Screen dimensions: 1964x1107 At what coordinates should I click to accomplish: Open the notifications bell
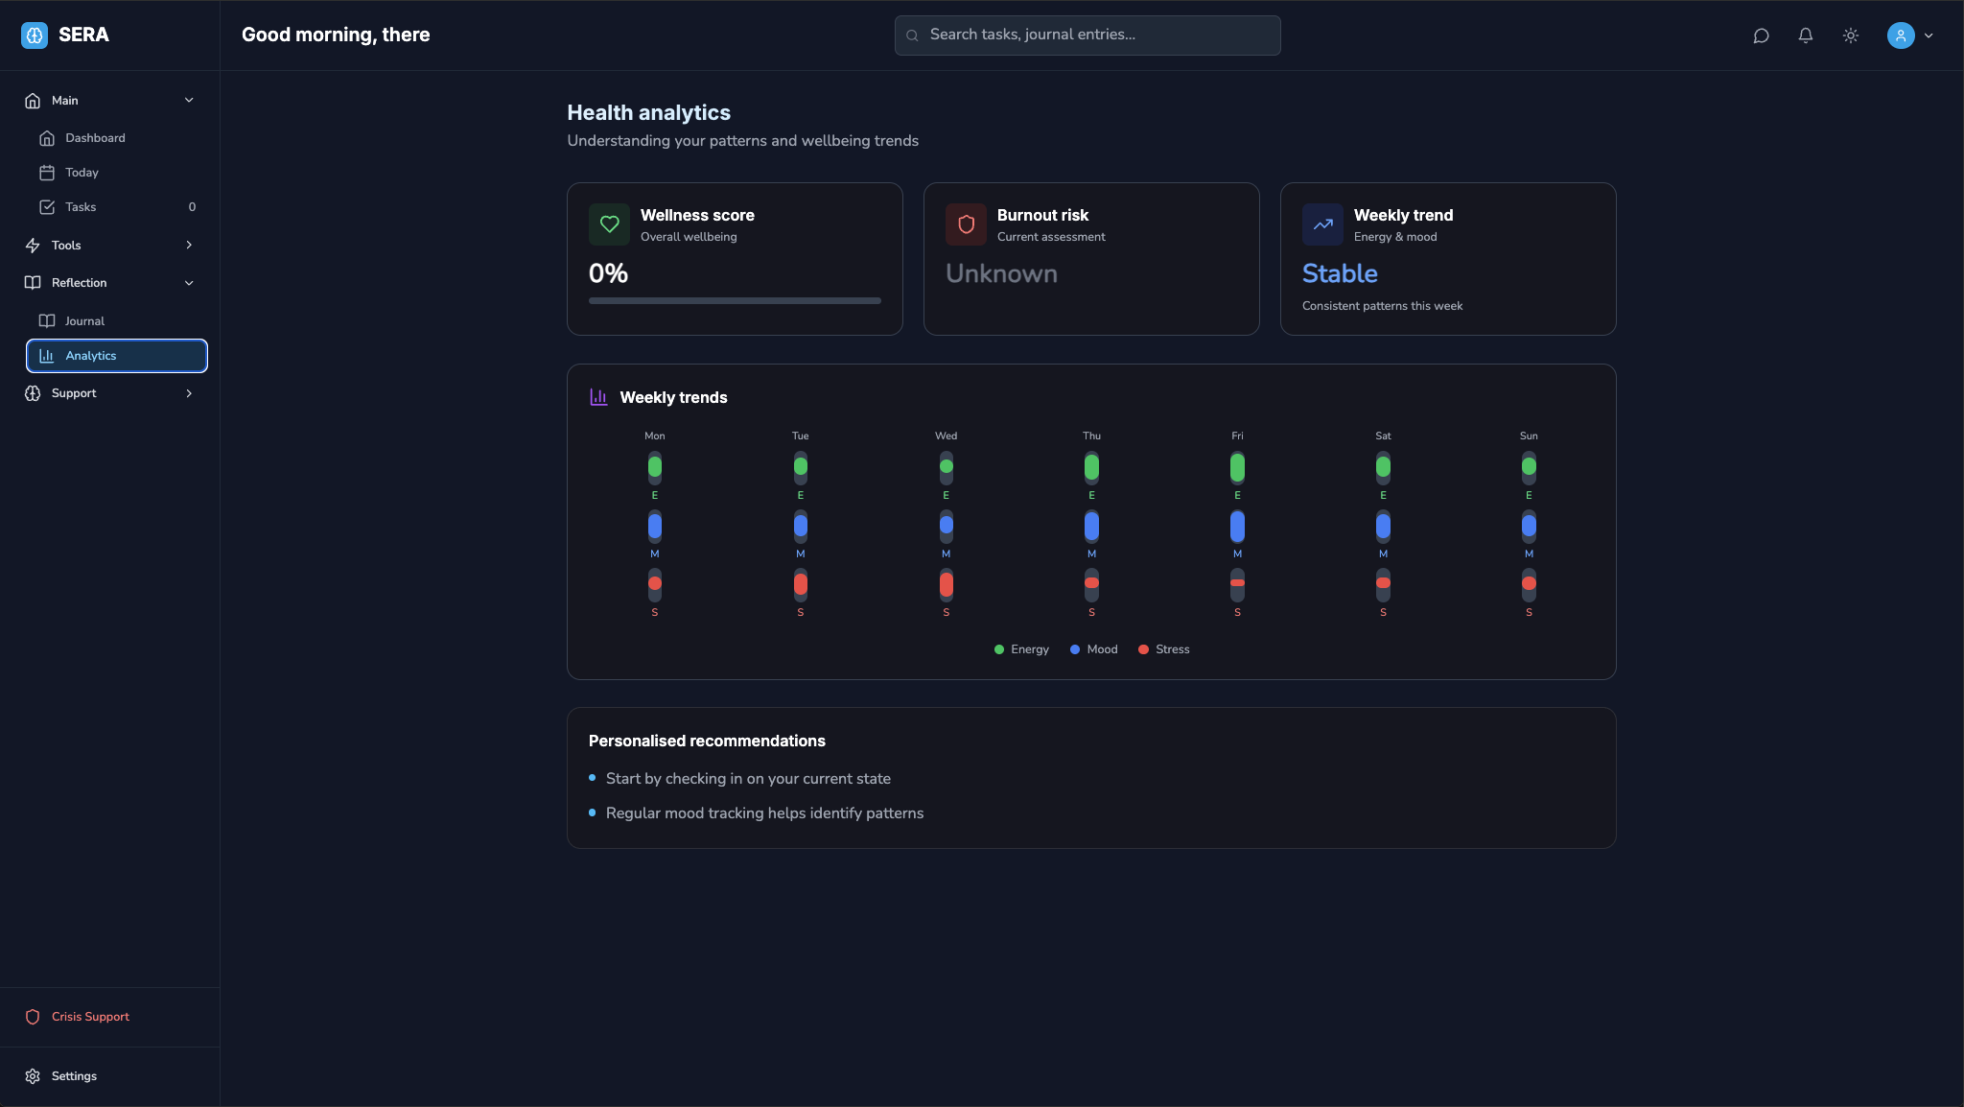1806,35
